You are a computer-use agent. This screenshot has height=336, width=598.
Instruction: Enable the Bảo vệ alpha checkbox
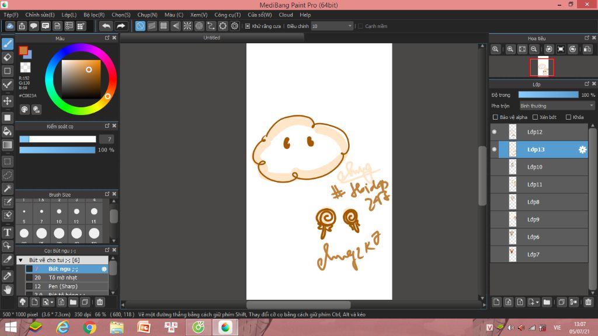tap(495, 117)
